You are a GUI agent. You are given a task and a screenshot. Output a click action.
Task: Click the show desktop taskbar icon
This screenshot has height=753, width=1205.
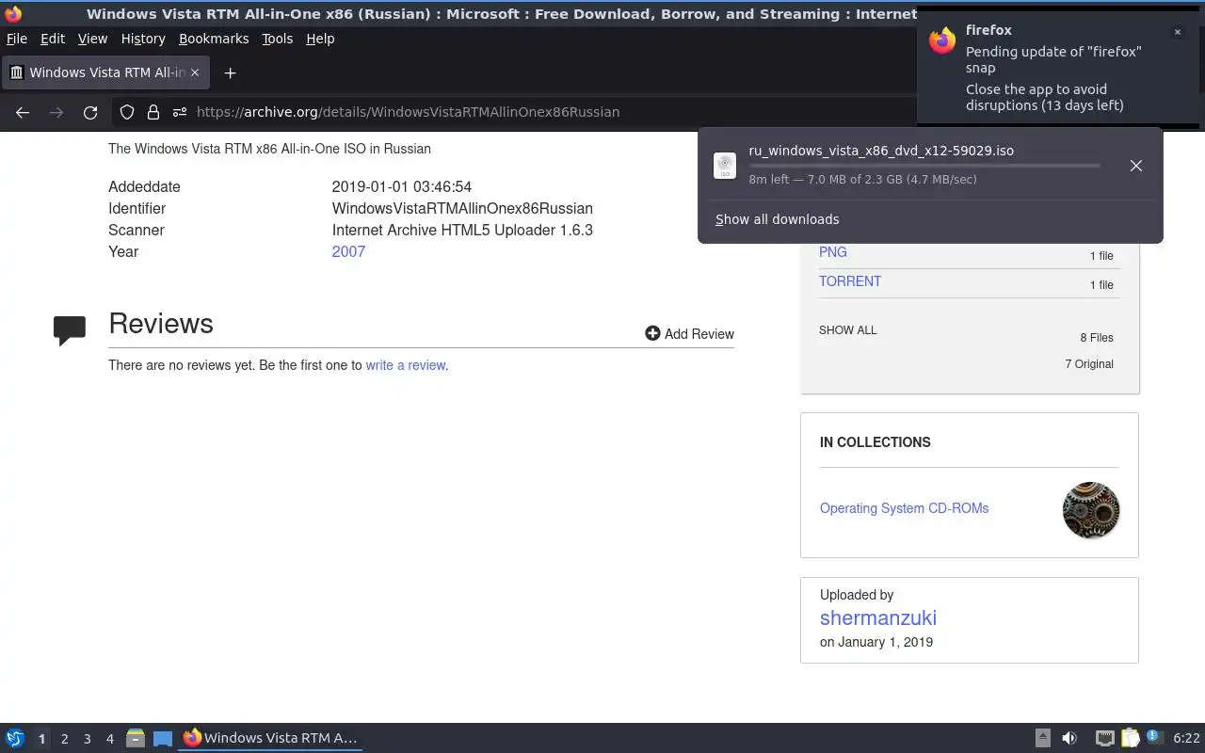pos(163,738)
